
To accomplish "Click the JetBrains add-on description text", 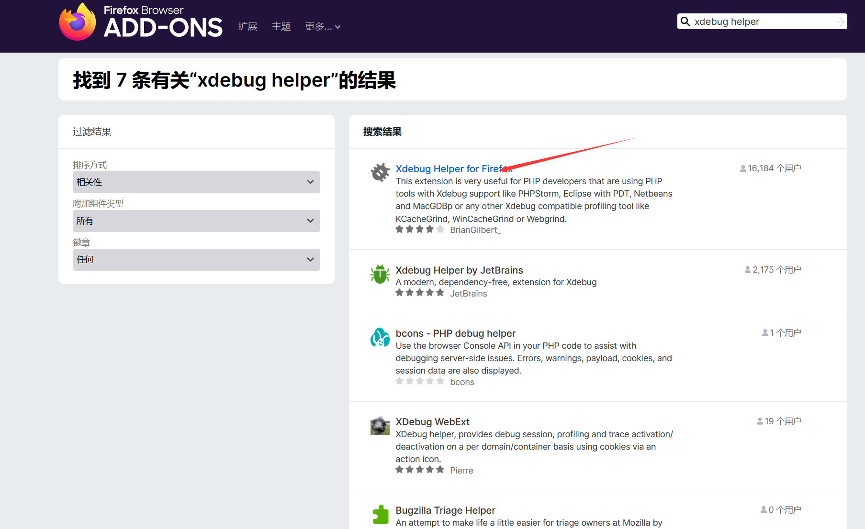I will (496, 282).
